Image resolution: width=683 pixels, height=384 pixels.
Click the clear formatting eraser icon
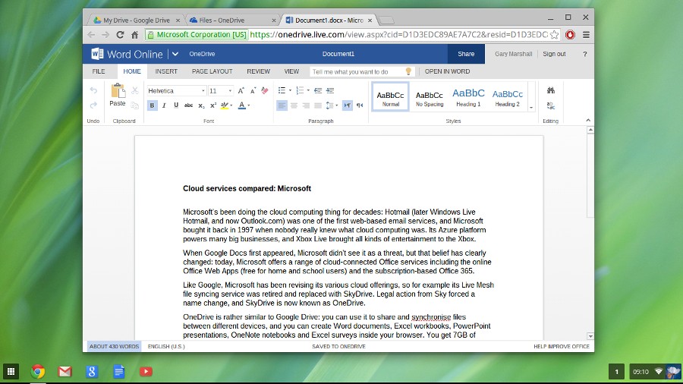coord(265,90)
